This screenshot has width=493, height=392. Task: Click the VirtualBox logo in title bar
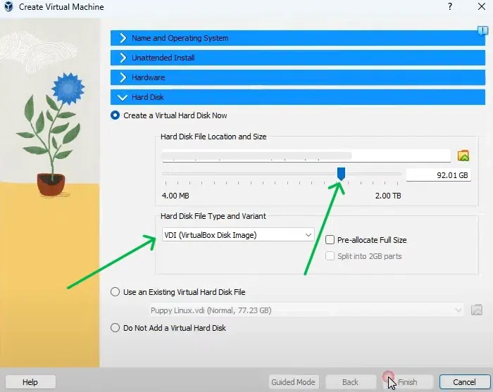[x=8, y=7]
